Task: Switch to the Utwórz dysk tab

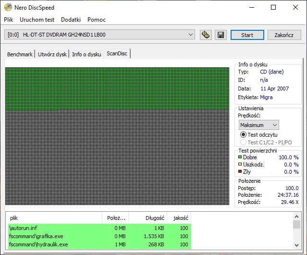Action: [x=52, y=54]
